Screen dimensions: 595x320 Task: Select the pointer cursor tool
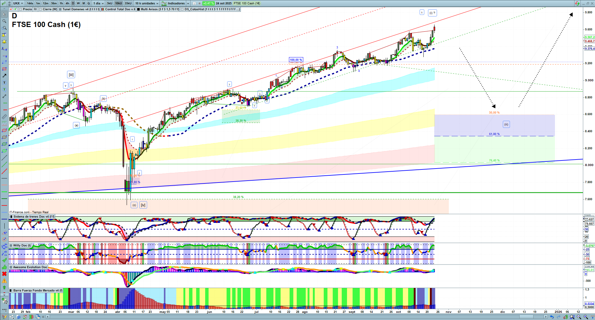pyautogui.click(x=4, y=14)
